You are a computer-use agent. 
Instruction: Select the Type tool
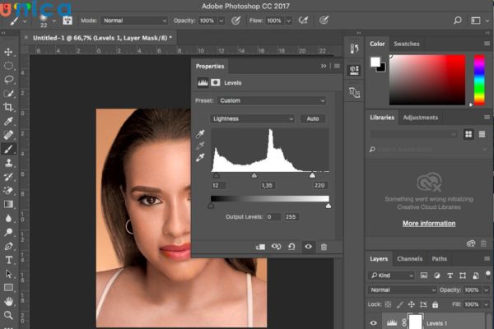click(9, 259)
